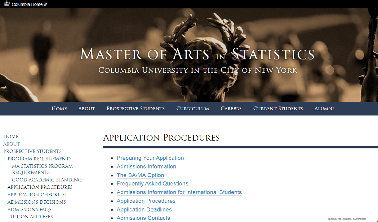Screen dimensions: 378x222
Task: Open Tuition and Fees in the sidebar
Action: (x=30, y=217)
